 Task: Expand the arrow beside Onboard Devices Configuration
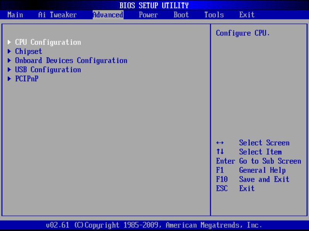pyautogui.click(x=9, y=60)
